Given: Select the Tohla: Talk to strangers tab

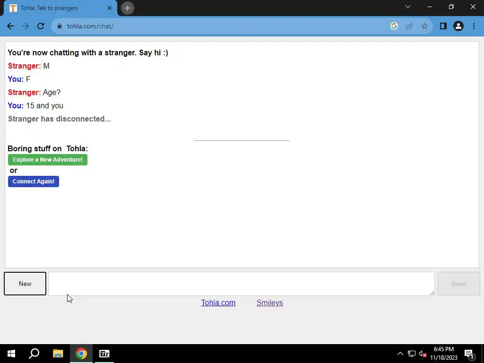Looking at the screenshot, I should pos(60,8).
